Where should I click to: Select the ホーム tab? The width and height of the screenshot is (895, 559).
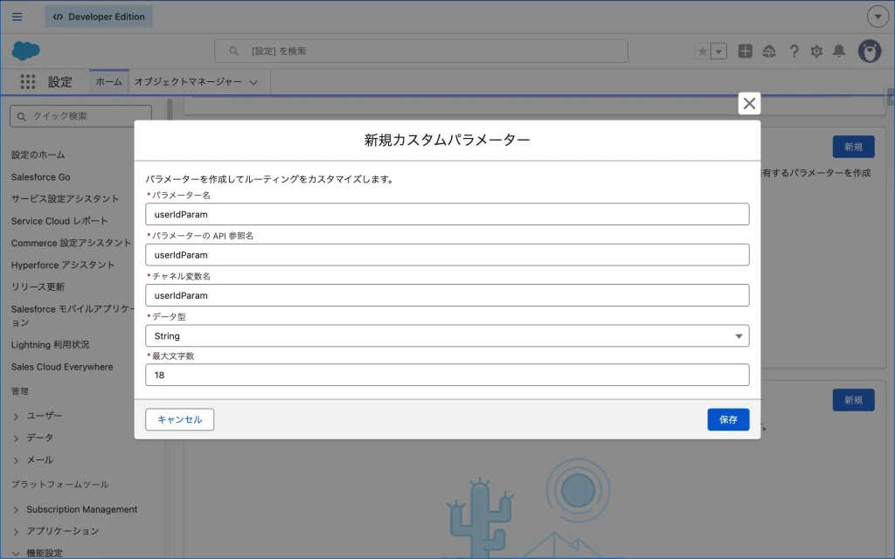click(x=109, y=82)
